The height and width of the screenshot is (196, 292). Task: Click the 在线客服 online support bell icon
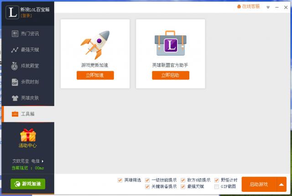point(239,7)
